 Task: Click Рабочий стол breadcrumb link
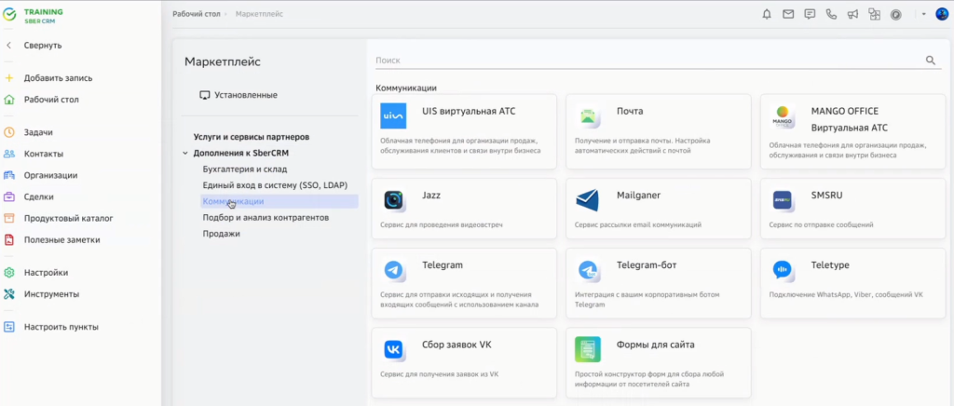(197, 14)
